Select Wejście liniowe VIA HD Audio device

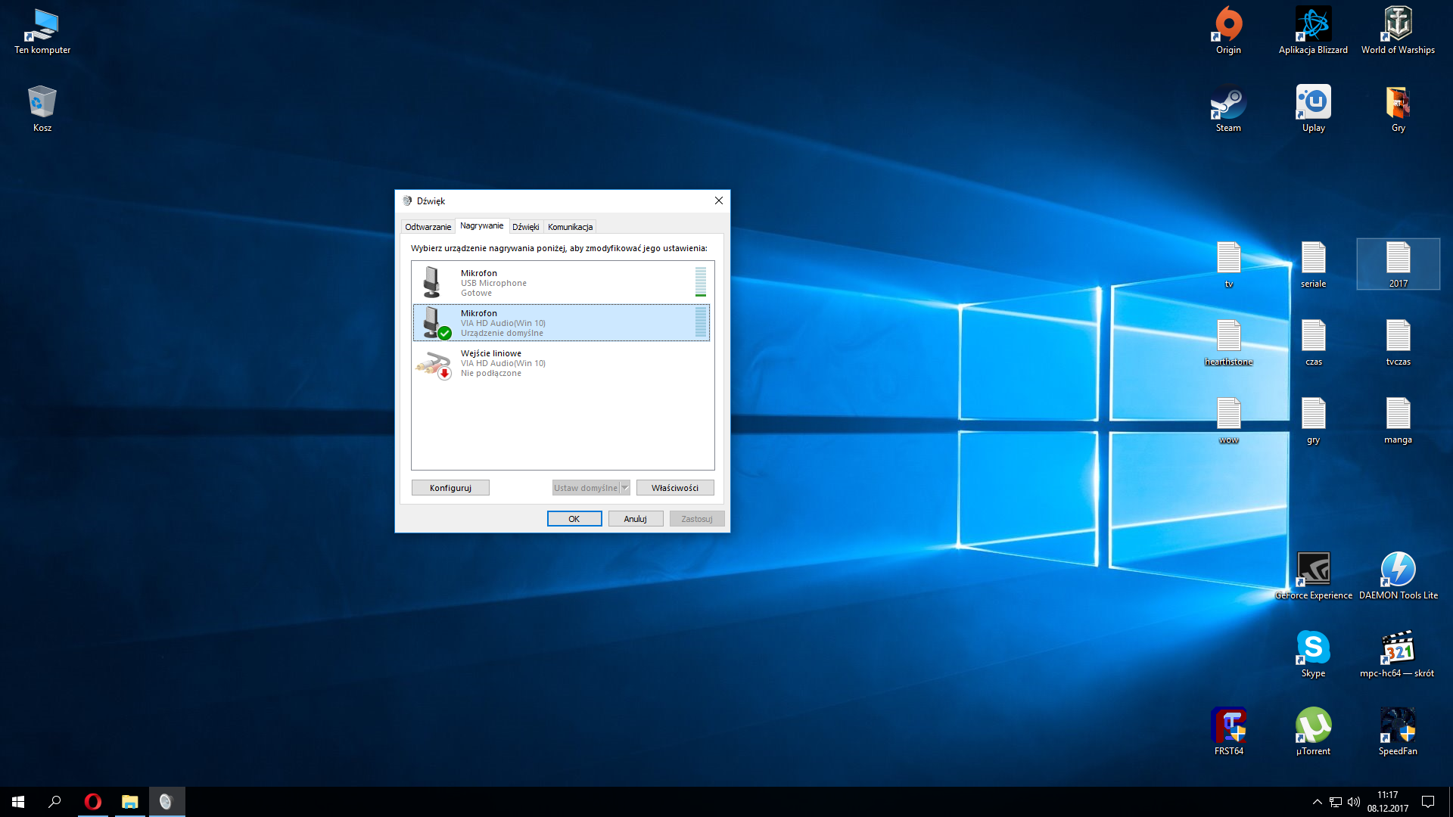562,362
